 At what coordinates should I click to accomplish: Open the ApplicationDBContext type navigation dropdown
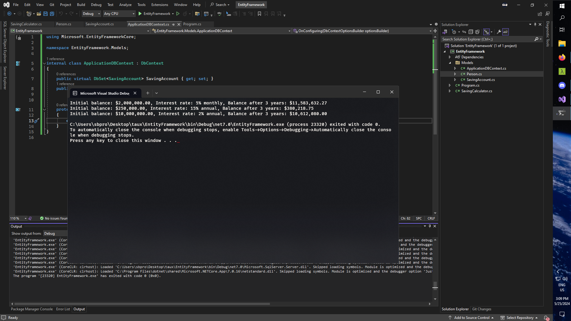click(x=221, y=31)
